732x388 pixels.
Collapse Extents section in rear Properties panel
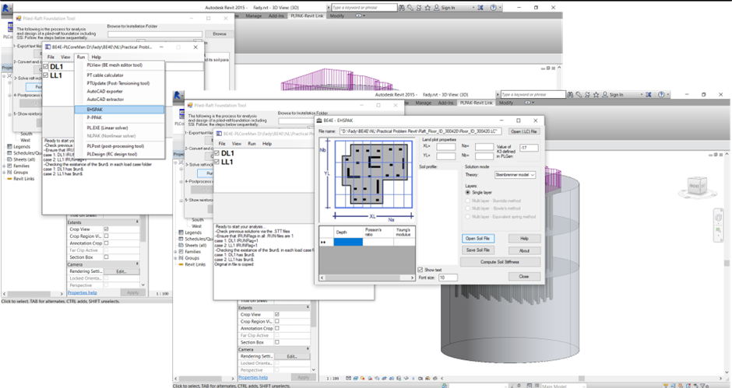(x=137, y=222)
